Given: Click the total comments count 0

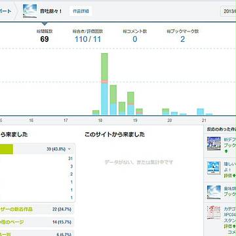Looking at the screenshot, I should [135, 39].
